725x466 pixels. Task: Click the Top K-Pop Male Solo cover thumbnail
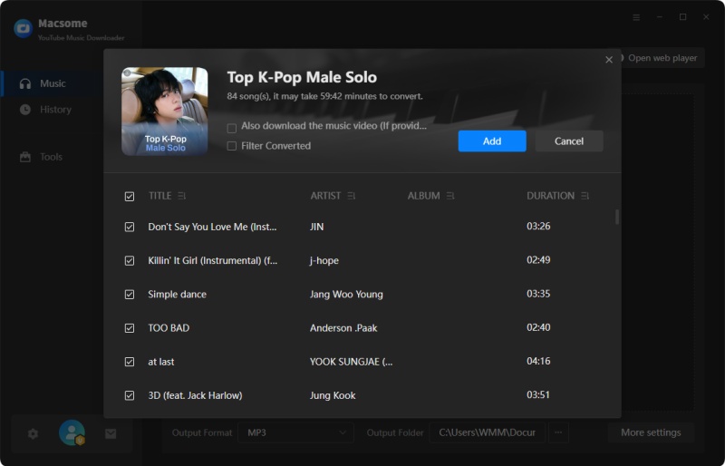click(x=165, y=112)
